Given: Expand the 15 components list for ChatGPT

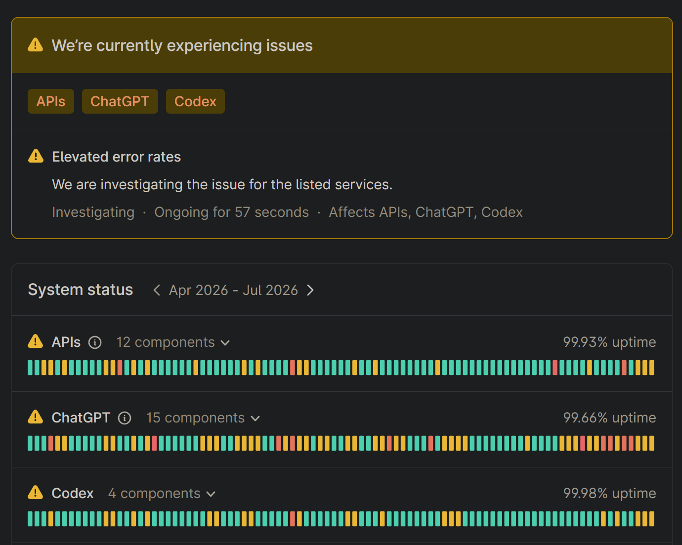Looking at the screenshot, I should click(203, 418).
